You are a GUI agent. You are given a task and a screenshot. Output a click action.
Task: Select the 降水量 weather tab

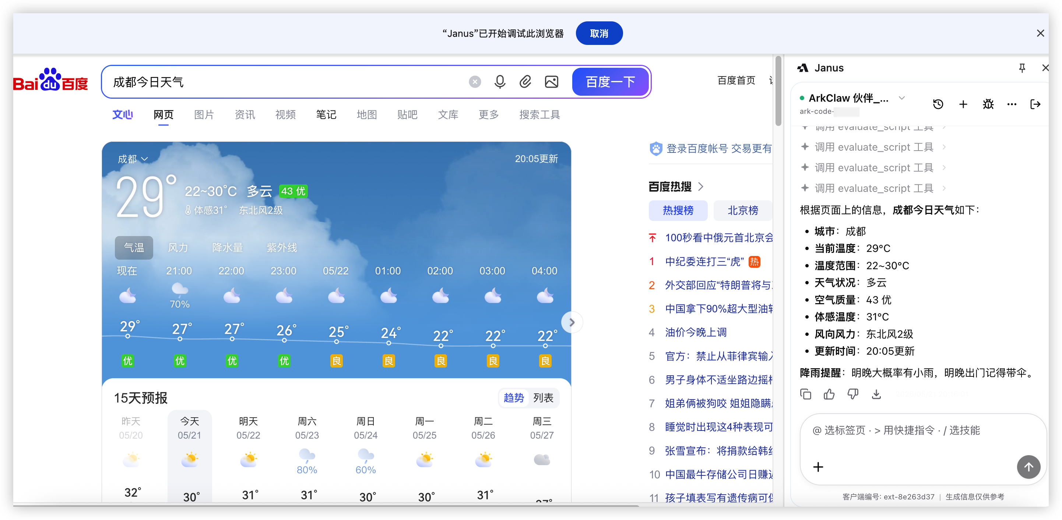pos(227,247)
